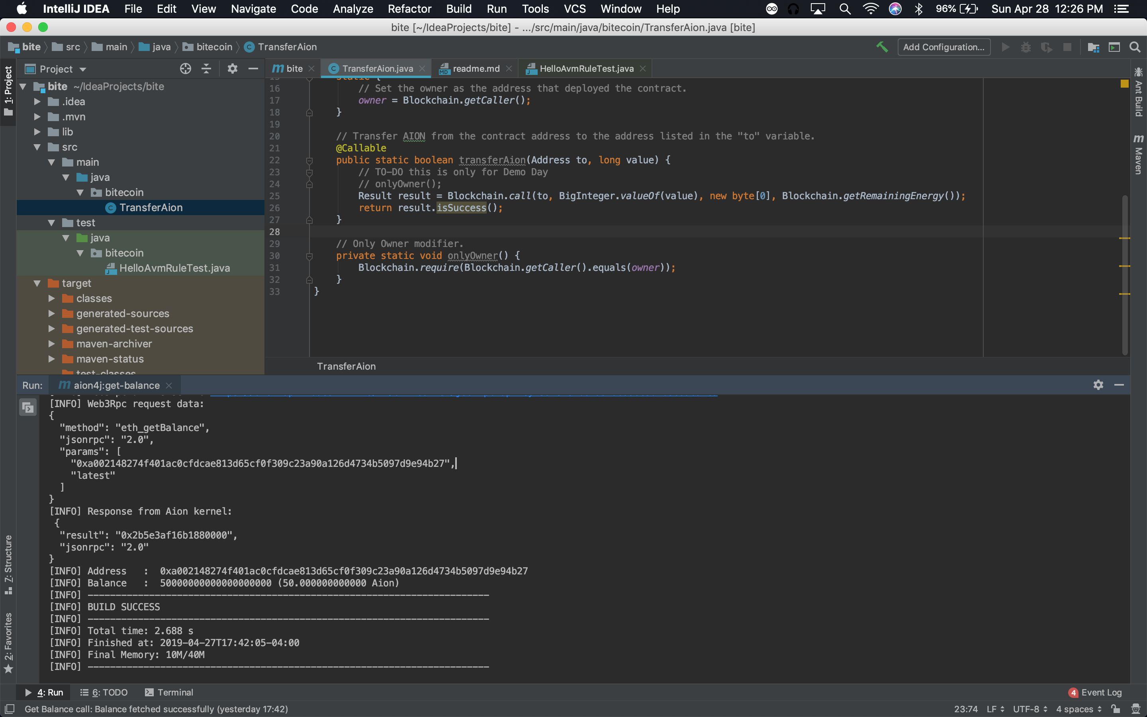Toggle the Ant Build tool window
The image size is (1147, 717).
(x=1139, y=92)
